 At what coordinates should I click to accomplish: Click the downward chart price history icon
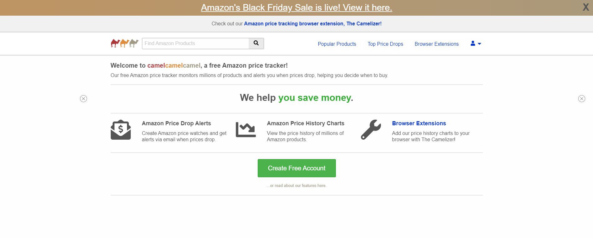[246, 130]
